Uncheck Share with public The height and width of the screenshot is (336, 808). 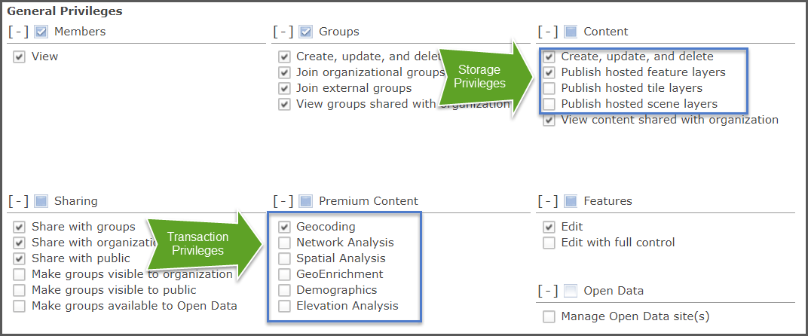click(x=20, y=258)
